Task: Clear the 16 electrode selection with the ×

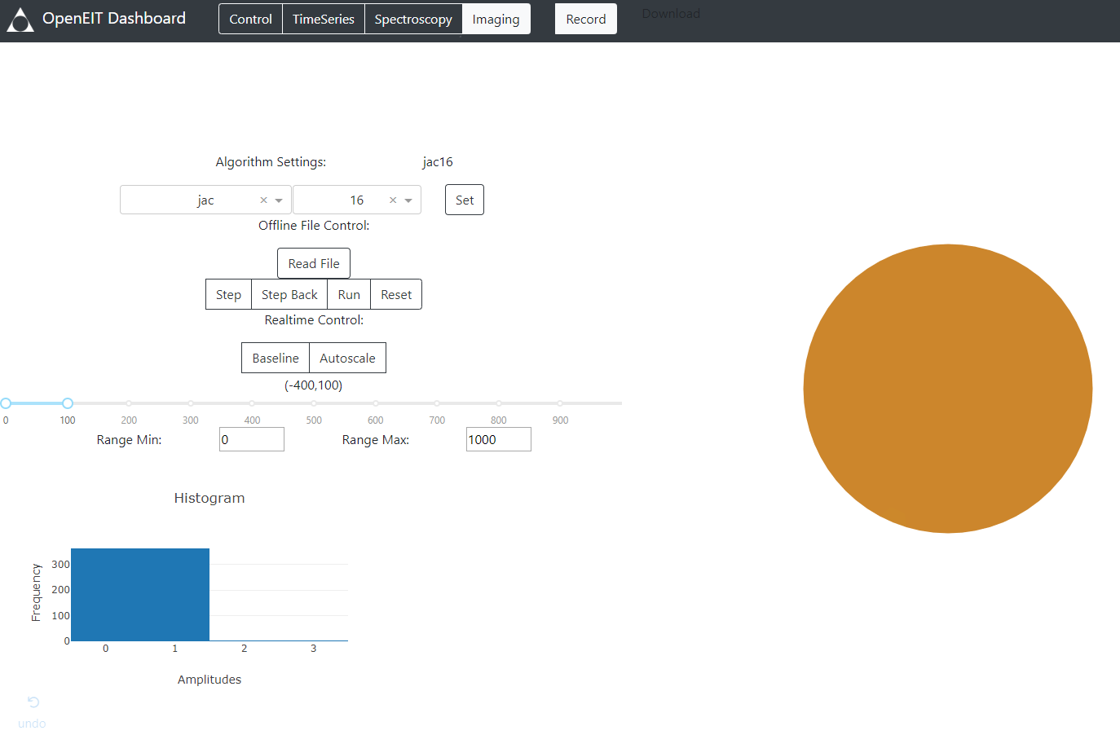Action: 392,200
